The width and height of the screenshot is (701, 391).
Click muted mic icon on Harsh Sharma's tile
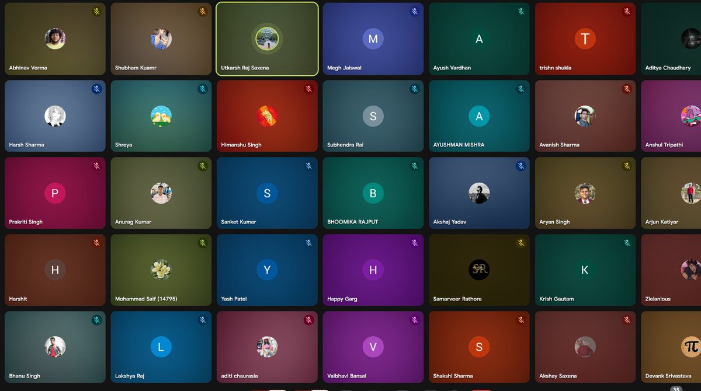(96, 89)
